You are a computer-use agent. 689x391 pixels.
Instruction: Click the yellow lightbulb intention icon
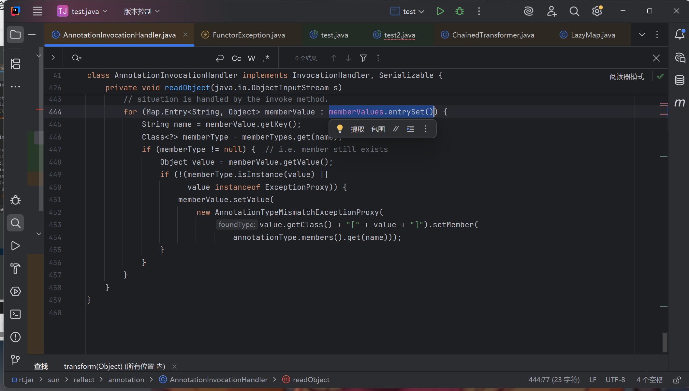pyautogui.click(x=340, y=129)
